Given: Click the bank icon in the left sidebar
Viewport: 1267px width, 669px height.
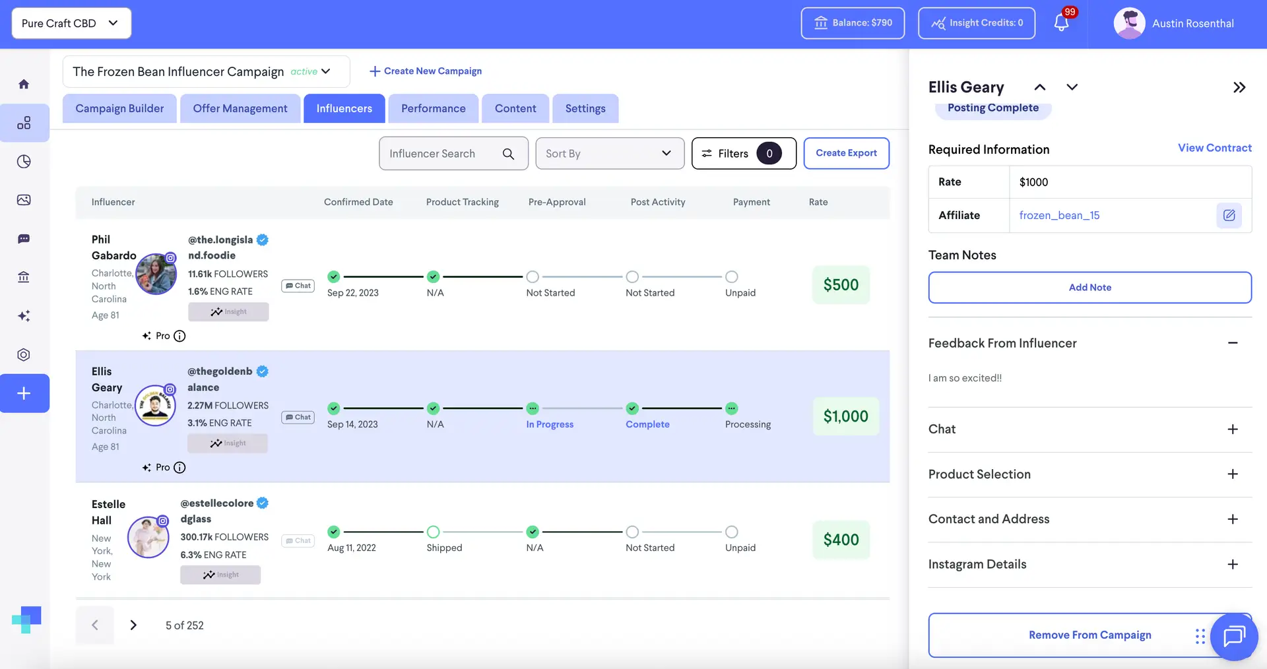Looking at the screenshot, I should pyautogui.click(x=24, y=277).
